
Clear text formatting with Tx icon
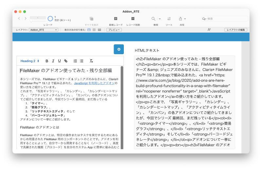tap(91, 61)
